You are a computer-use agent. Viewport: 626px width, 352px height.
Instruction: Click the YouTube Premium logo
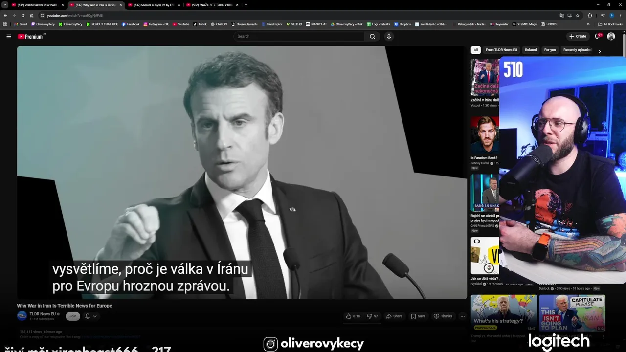coord(30,36)
